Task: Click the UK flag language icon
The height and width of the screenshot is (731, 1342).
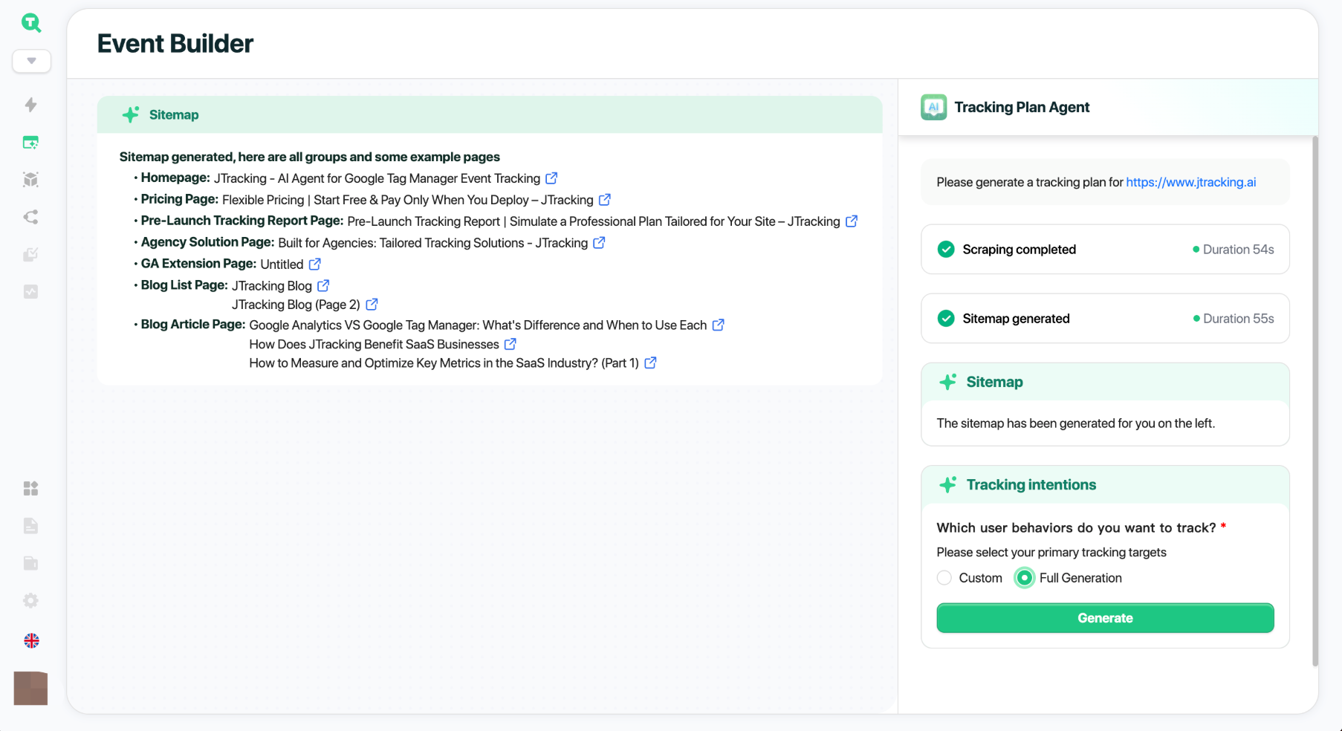Action: click(31, 640)
